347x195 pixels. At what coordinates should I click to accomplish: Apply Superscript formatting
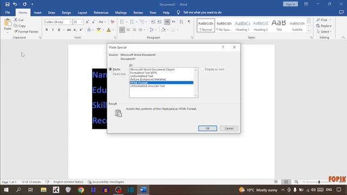[81, 30]
